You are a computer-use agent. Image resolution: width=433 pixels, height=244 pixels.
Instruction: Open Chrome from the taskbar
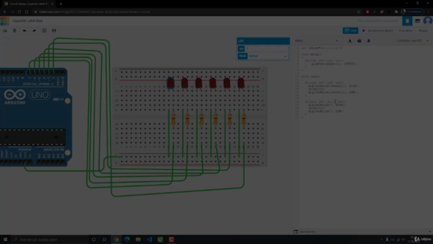click(116, 239)
